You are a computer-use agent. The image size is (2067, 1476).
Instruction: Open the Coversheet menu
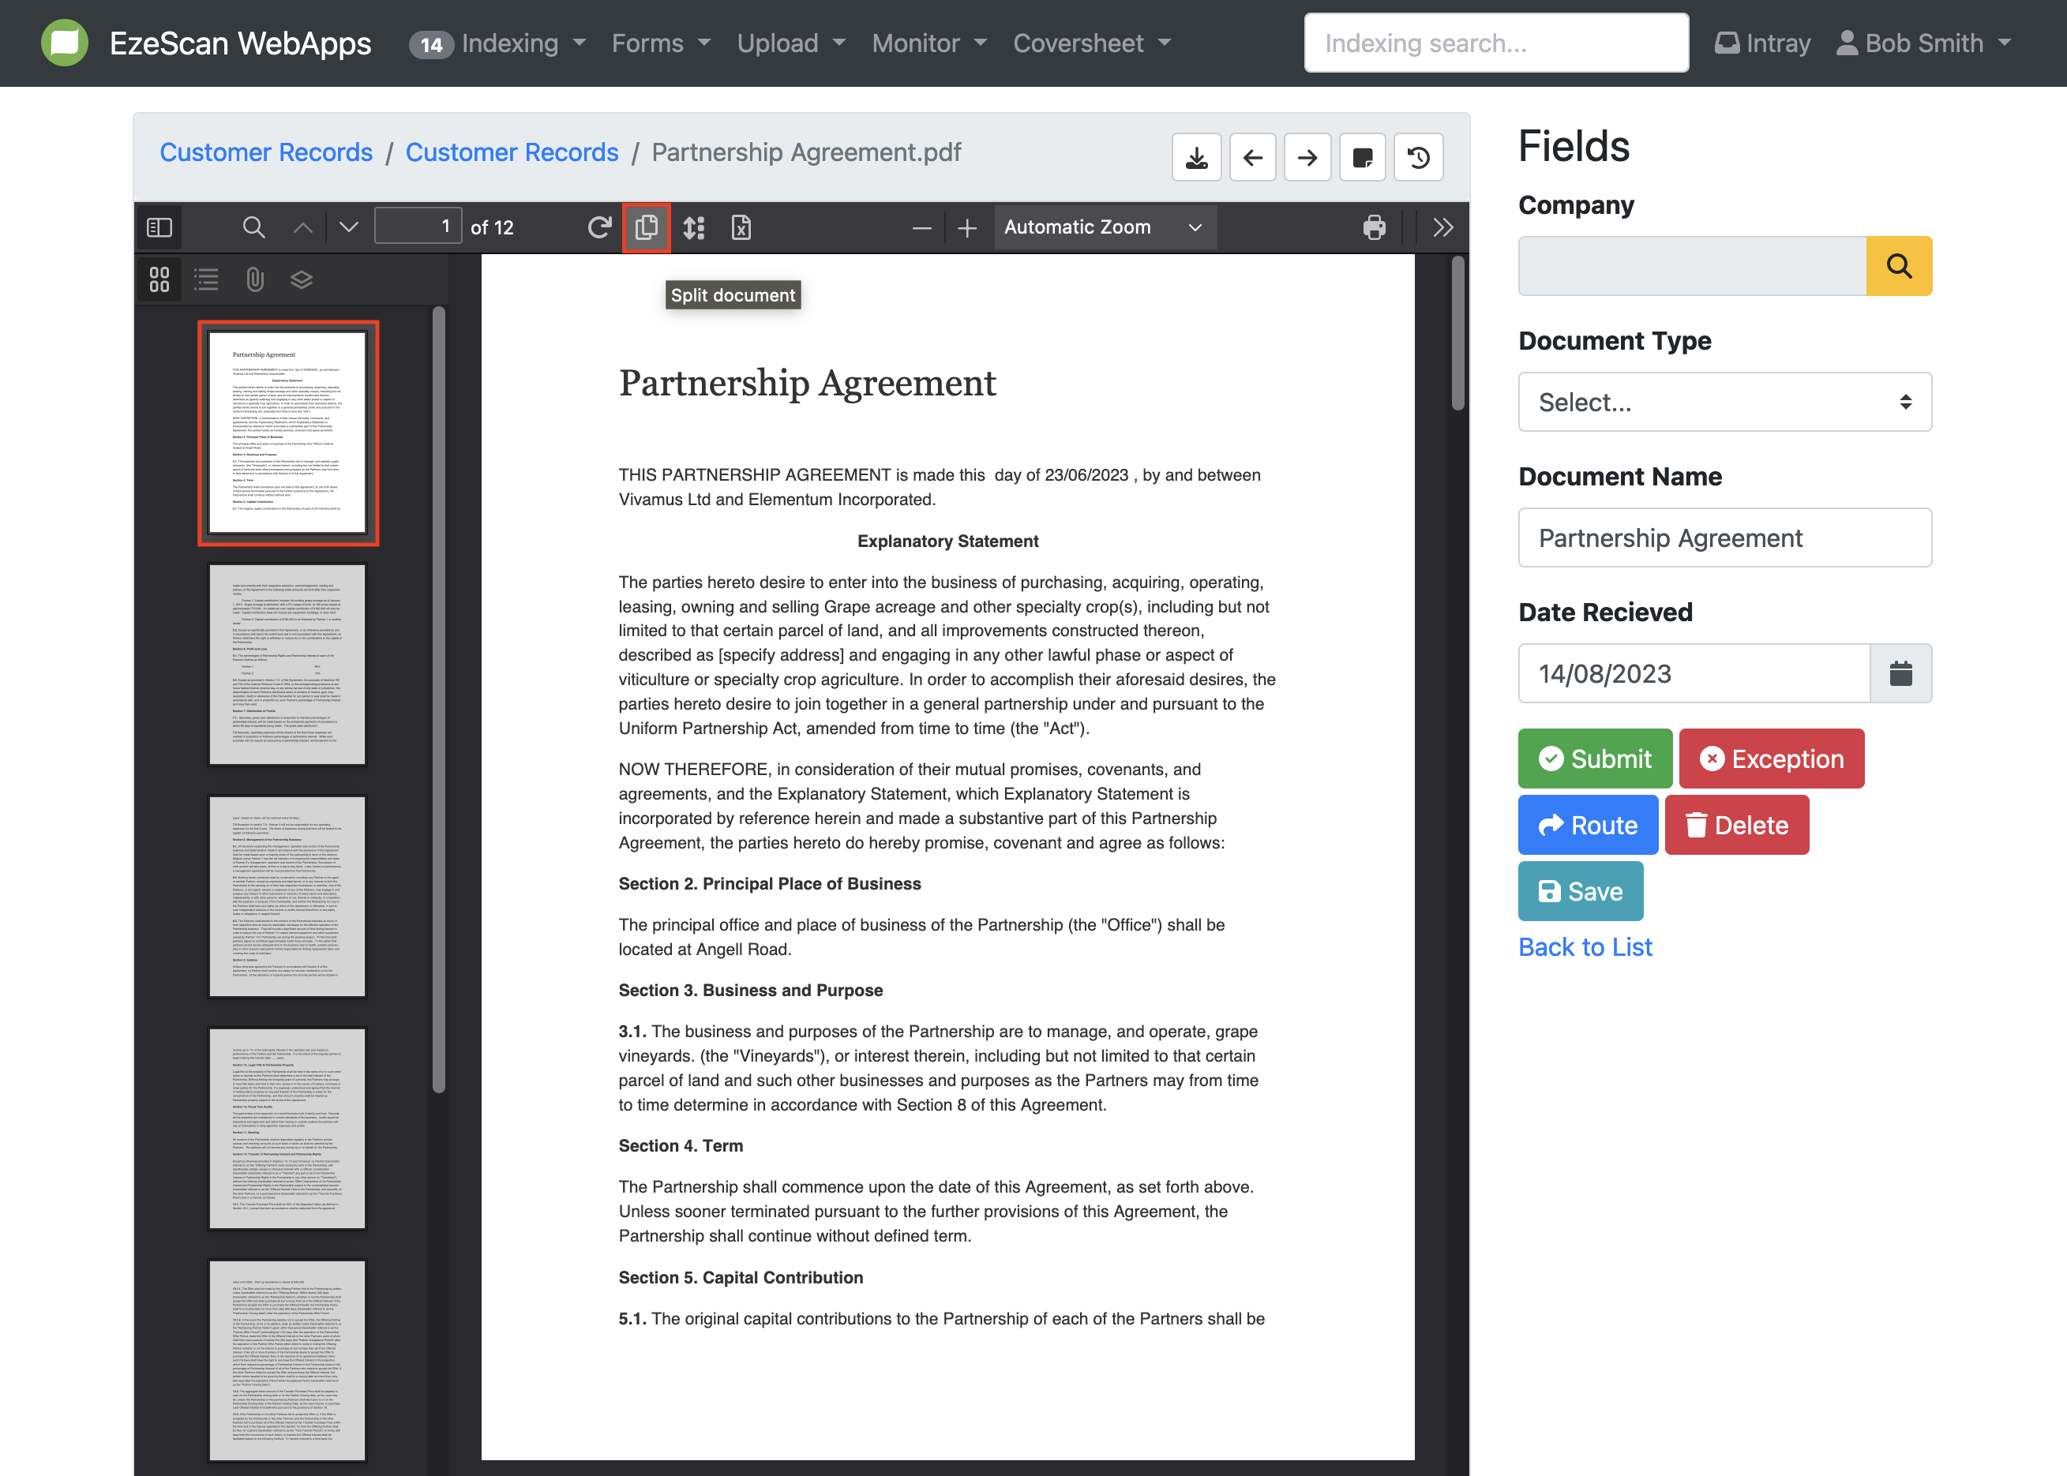1091,43
